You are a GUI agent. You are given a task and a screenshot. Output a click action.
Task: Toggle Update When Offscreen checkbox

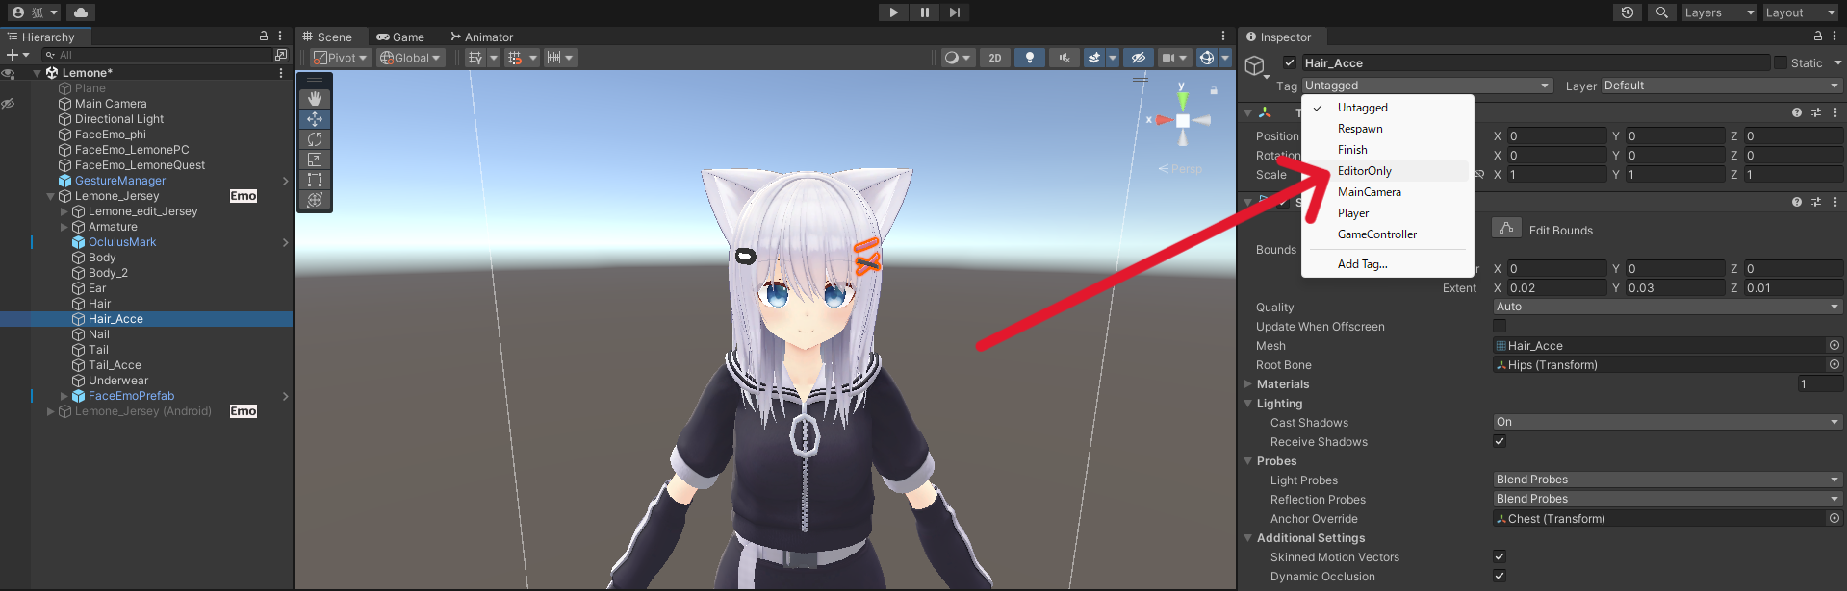(x=1500, y=326)
